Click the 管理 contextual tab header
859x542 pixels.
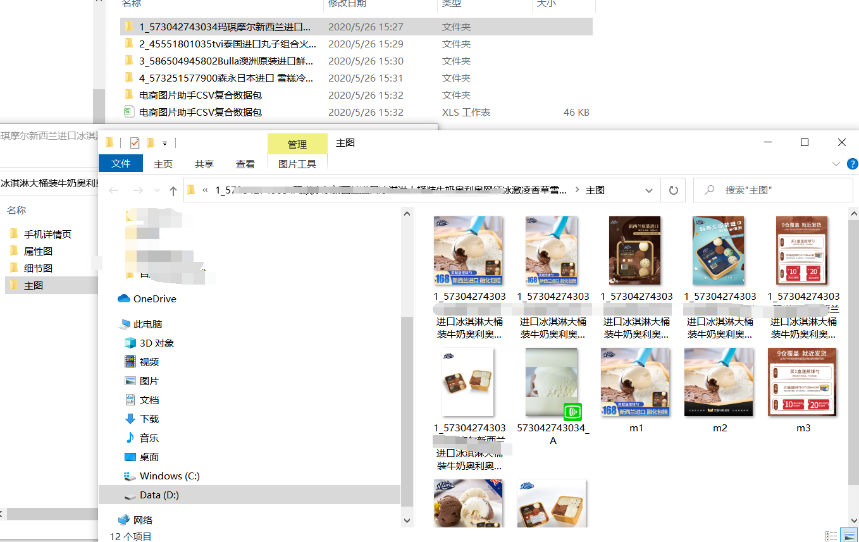click(297, 144)
